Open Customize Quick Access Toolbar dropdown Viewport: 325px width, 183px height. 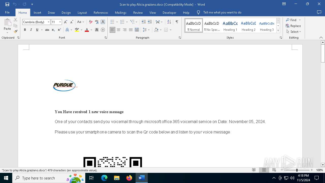click(x=32, y=4)
